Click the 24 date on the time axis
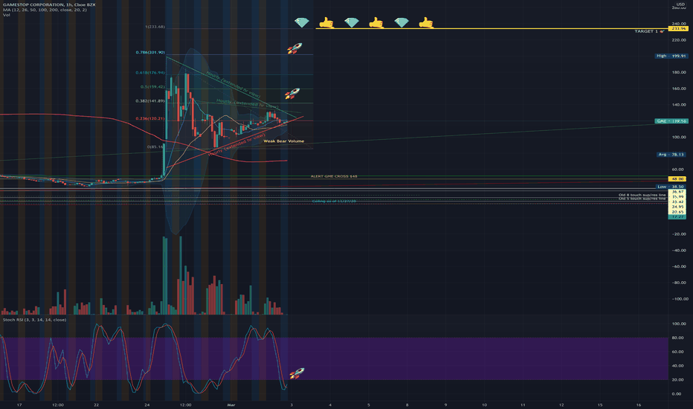This screenshot has height=409, width=693. [146, 405]
